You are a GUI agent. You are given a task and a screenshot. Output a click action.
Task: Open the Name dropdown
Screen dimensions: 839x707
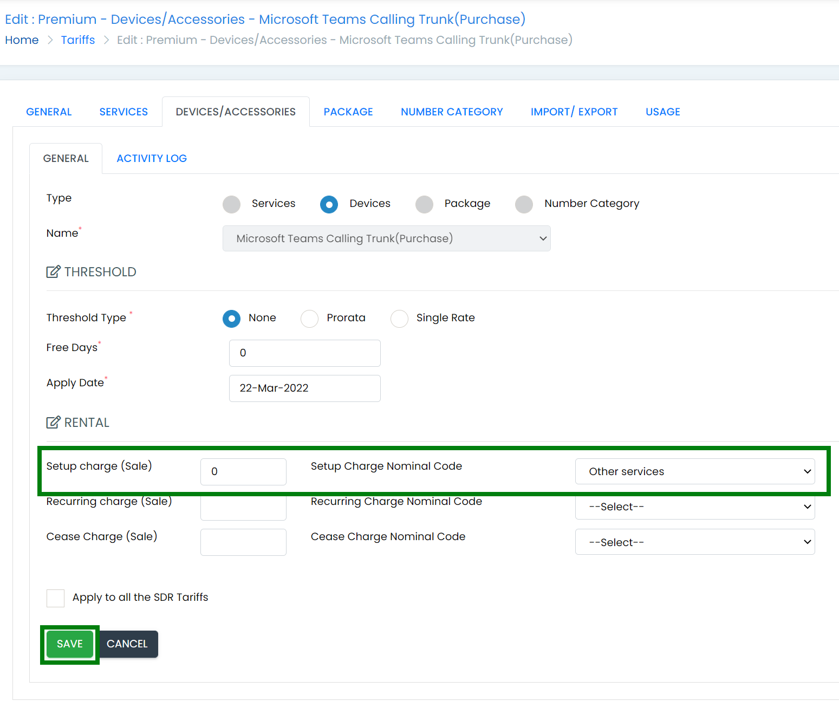click(386, 238)
